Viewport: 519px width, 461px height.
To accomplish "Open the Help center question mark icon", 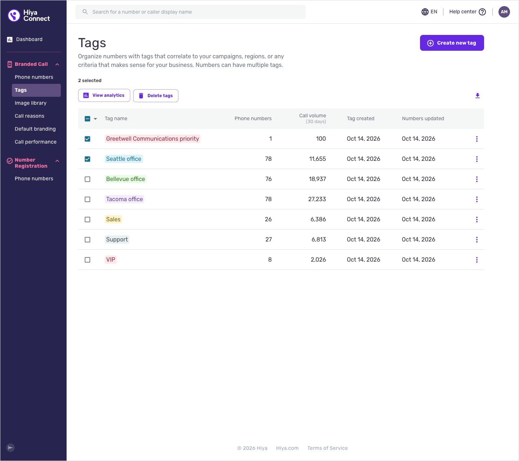I will 482,12.
